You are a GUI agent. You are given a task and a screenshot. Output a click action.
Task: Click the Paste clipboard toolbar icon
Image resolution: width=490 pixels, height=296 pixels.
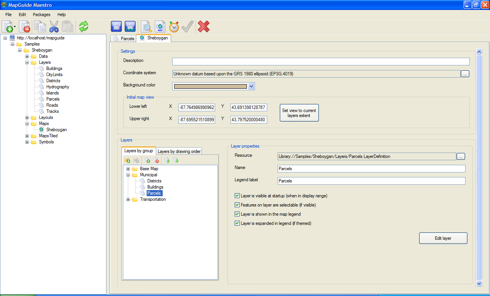tap(67, 27)
